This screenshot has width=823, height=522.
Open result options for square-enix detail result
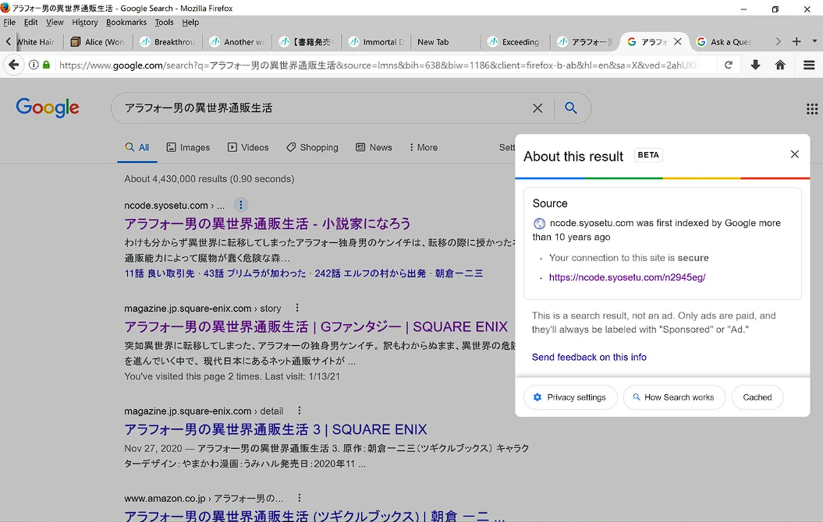pos(300,411)
